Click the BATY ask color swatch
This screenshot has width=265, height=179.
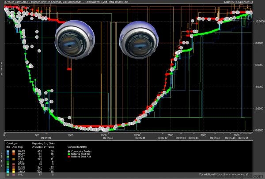coord(14,154)
